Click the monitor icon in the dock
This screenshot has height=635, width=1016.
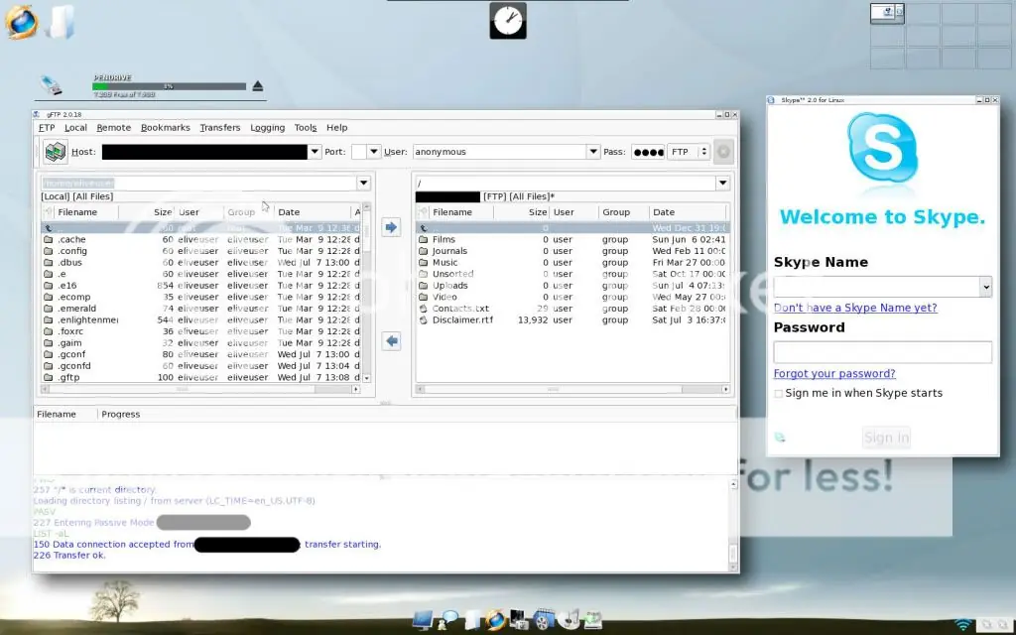point(423,620)
